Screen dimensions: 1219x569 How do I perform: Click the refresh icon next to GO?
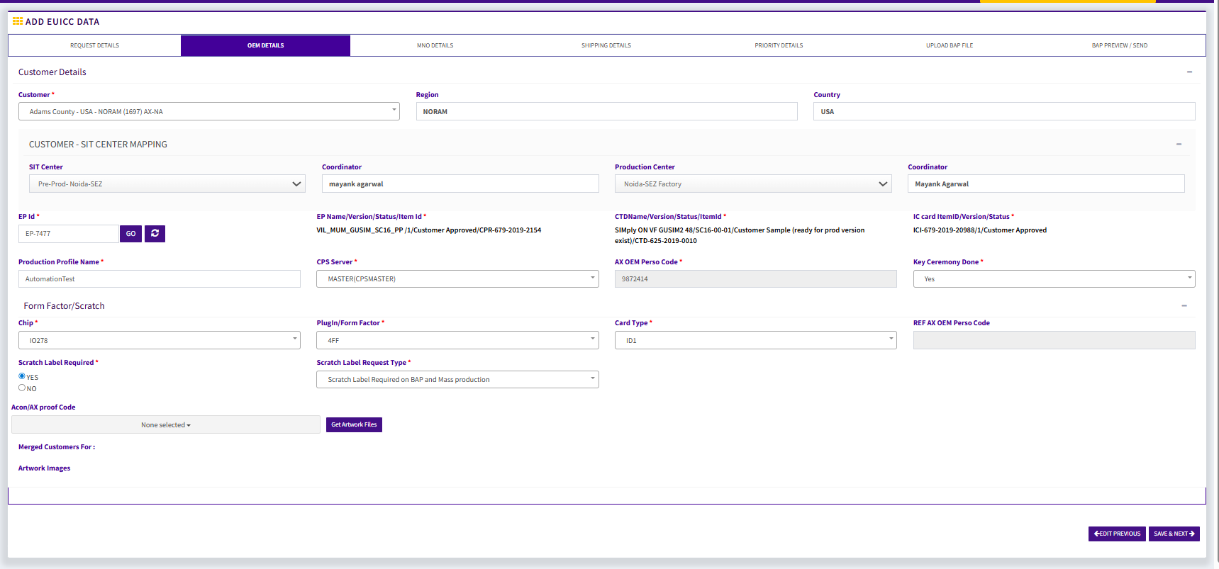[155, 233]
